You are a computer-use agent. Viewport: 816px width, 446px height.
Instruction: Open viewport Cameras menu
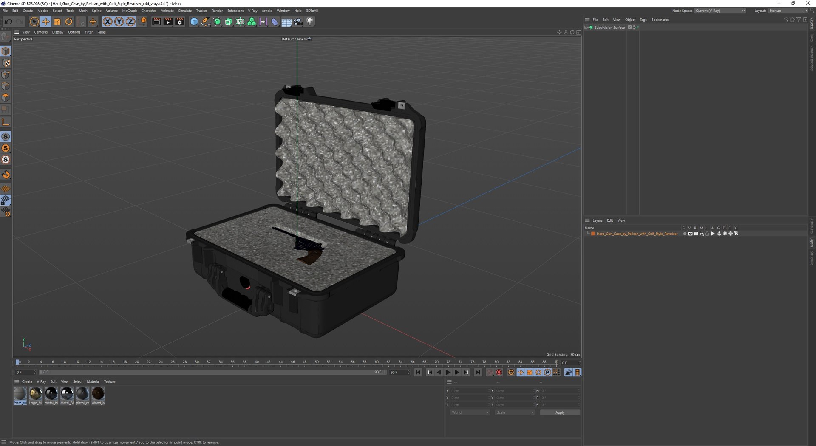(x=41, y=32)
